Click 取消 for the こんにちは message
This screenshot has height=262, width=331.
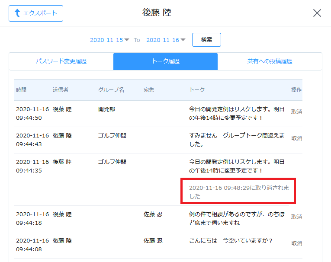point(296,243)
